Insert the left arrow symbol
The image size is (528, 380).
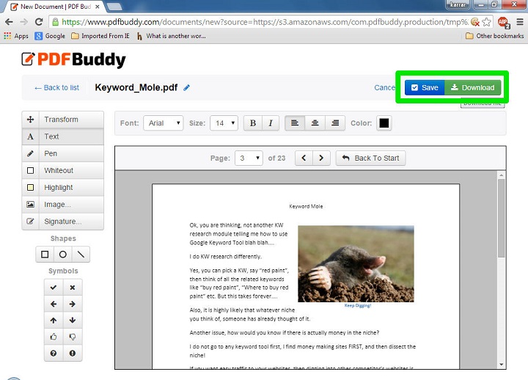coord(54,304)
